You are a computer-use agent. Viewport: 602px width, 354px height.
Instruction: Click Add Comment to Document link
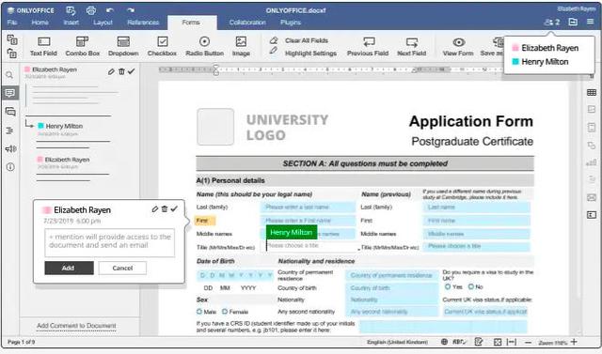click(x=76, y=326)
